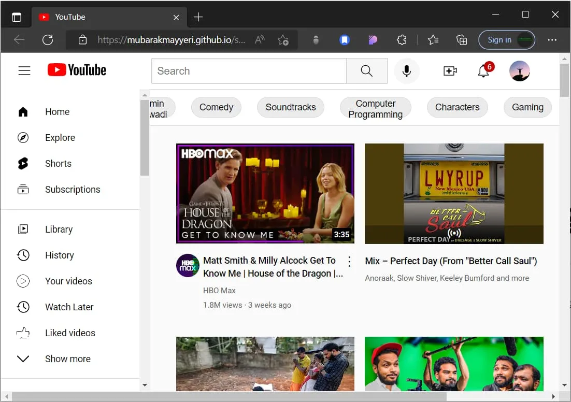Image resolution: width=571 pixels, height=402 pixels.
Task: Click the horizontal scrollbar at the bottom
Action: pos(228,397)
